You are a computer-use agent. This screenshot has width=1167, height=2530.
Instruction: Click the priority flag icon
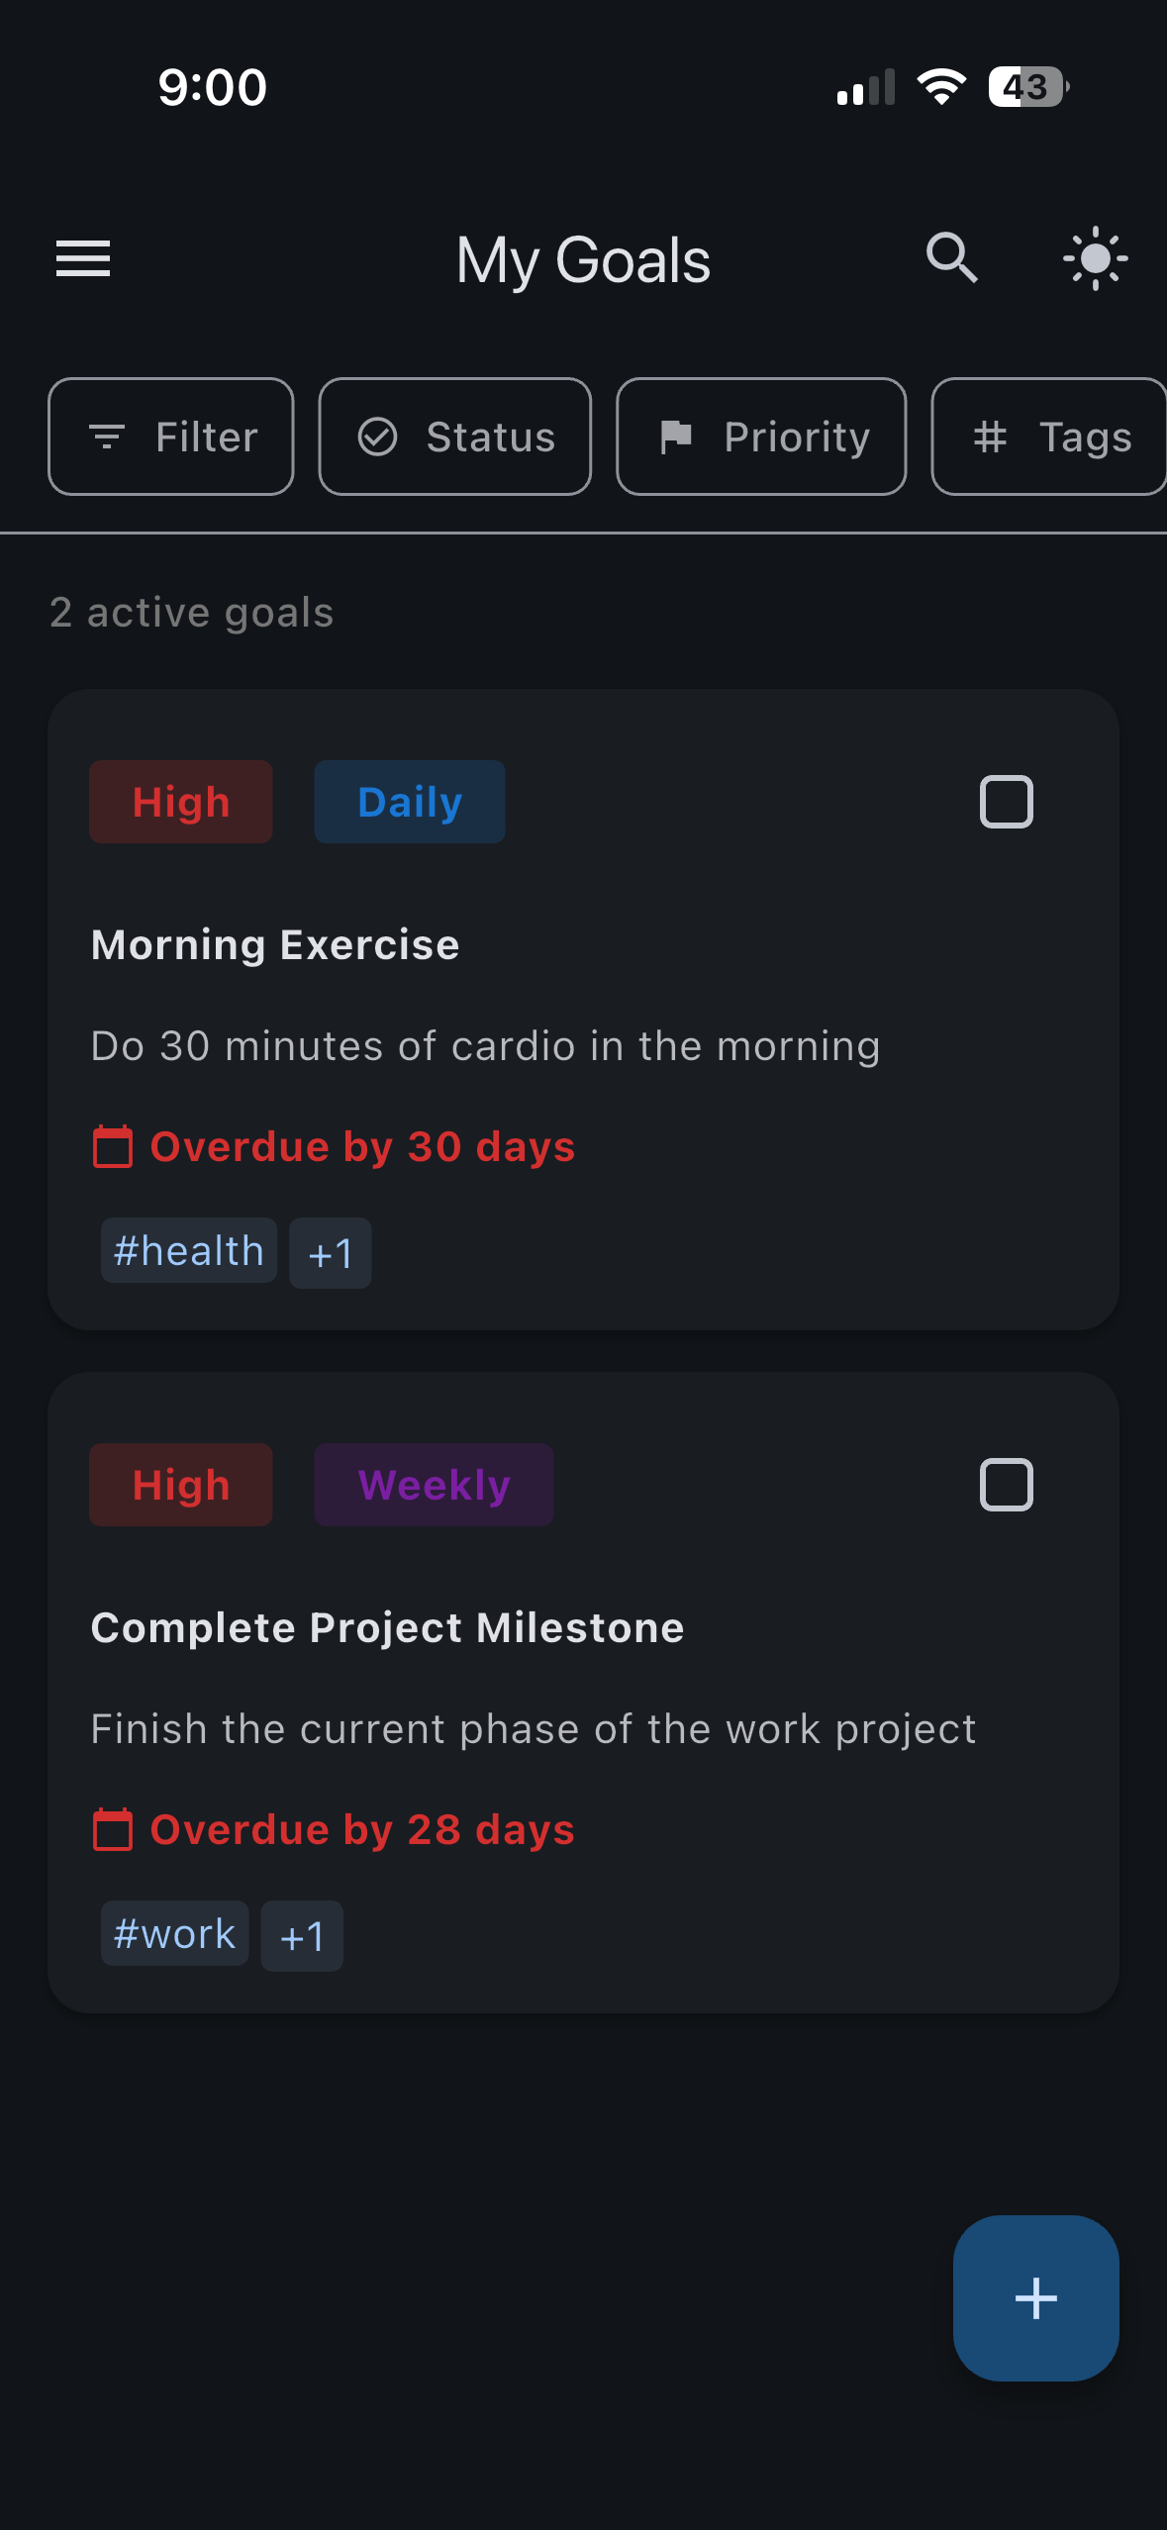pyautogui.click(x=679, y=437)
